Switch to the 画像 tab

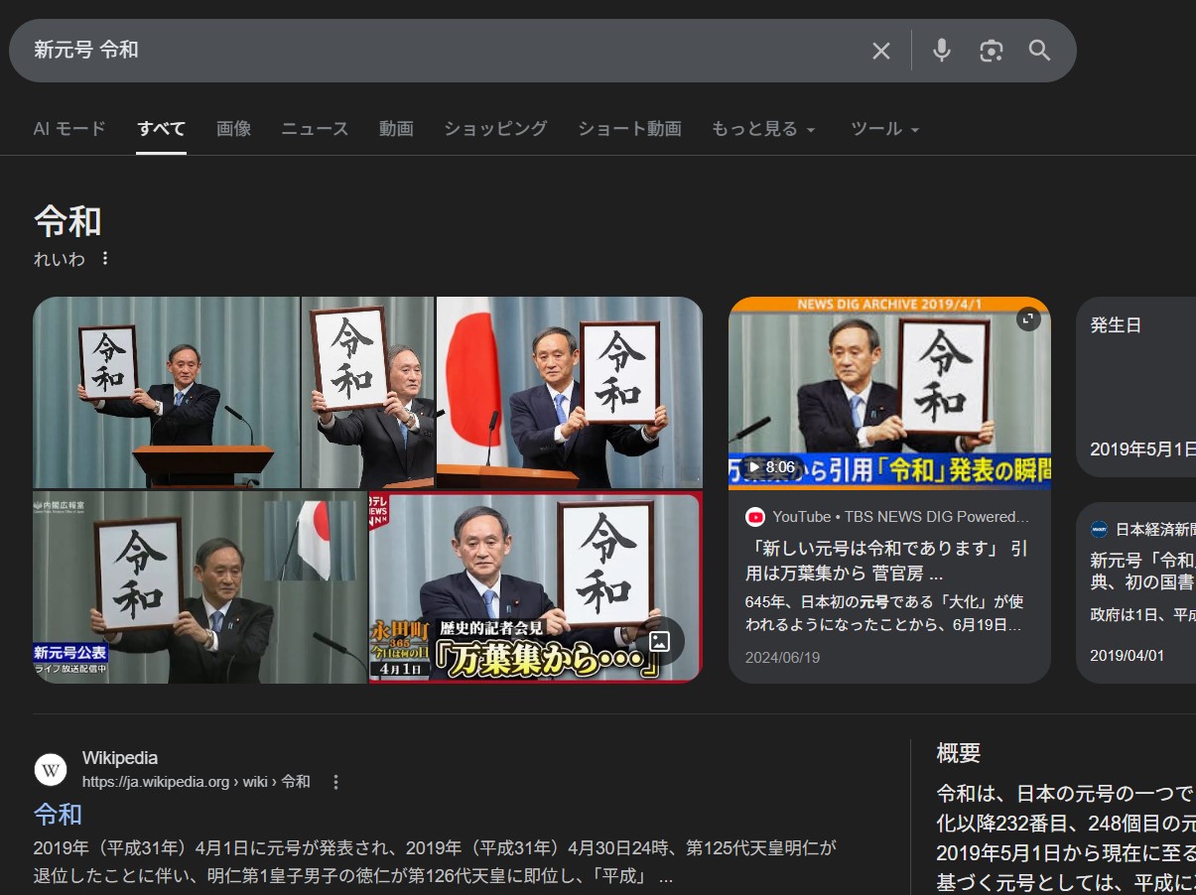click(233, 129)
